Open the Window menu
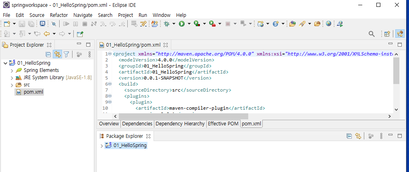This screenshot has height=172, width=409. (162, 15)
